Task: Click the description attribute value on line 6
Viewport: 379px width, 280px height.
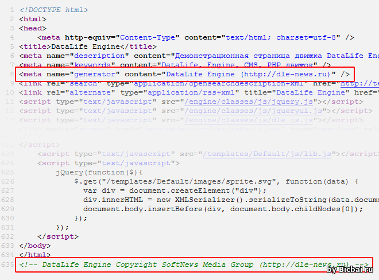Action: 99,56
